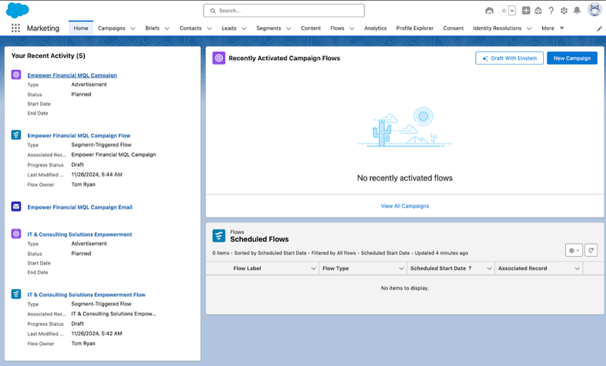Open IT & Consulting Solutions Empowerment Flow link
The height and width of the screenshot is (366, 606).
86,295
